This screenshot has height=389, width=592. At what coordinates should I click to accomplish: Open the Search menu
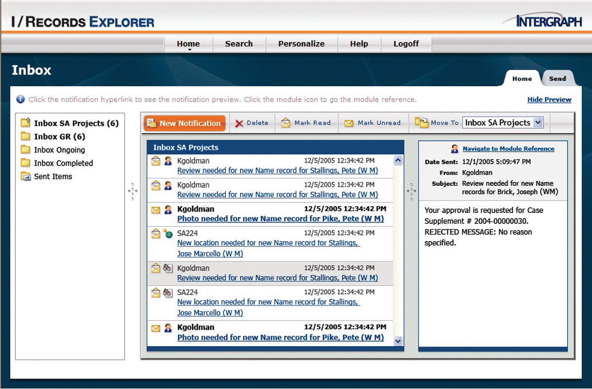tap(239, 44)
